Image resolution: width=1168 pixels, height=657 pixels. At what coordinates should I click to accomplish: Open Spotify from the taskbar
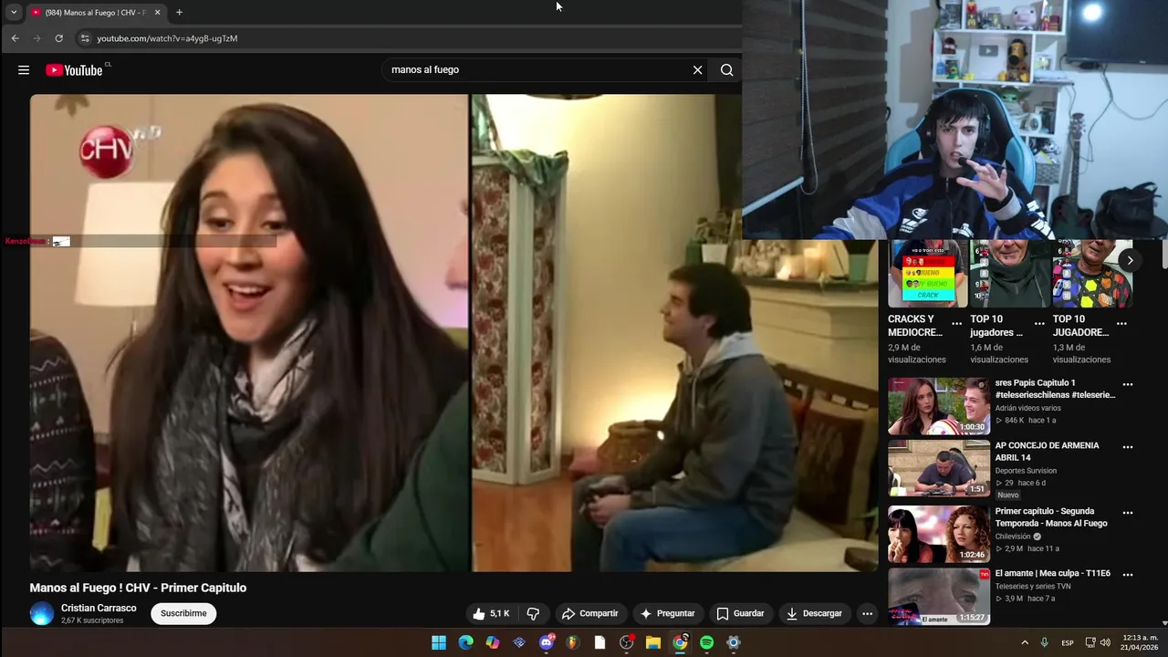click(707, 642)
